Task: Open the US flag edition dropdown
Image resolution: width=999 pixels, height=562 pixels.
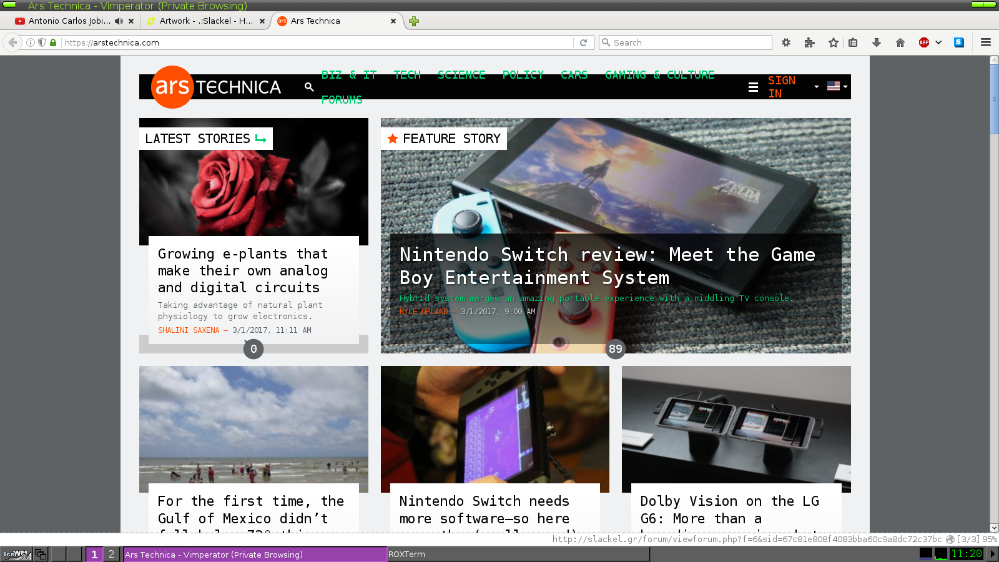Action: click(x=837, y=86)
